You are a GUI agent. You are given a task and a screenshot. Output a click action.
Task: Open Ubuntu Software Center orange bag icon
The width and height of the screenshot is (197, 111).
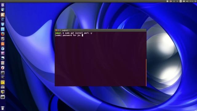(3, 44)
